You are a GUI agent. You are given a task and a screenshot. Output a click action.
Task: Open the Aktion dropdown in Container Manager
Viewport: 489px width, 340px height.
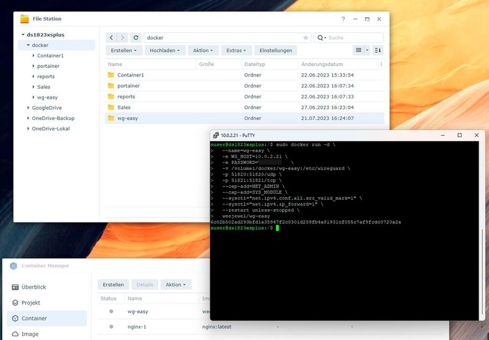(176, 284)
